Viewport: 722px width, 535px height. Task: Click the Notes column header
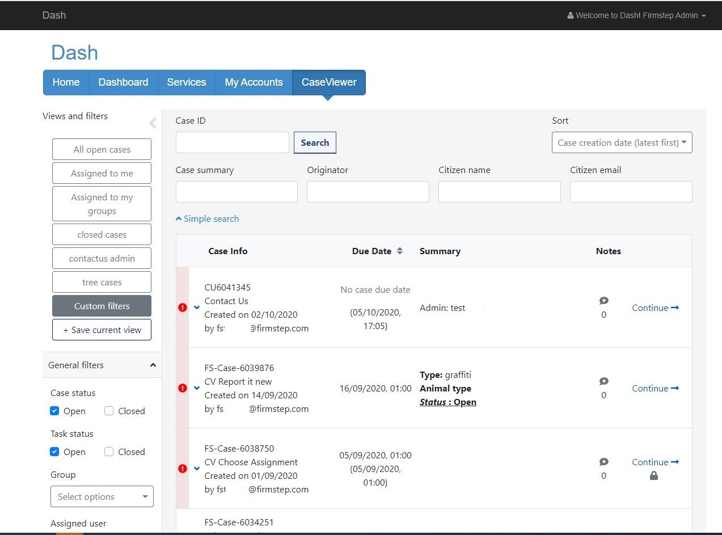coord(609,251)
